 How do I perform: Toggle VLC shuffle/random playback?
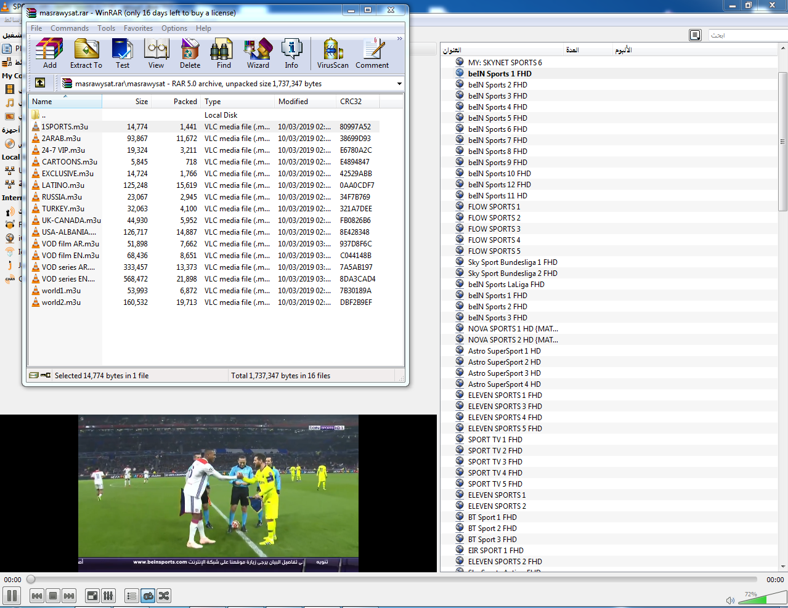click(164, 596)
